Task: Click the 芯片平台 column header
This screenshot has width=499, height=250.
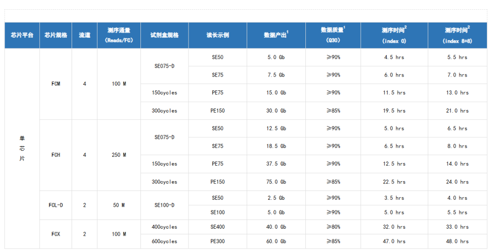Action: pyautogui.click(x=22, y=35)
